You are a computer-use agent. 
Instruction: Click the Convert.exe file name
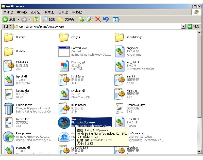pos(79,48)
